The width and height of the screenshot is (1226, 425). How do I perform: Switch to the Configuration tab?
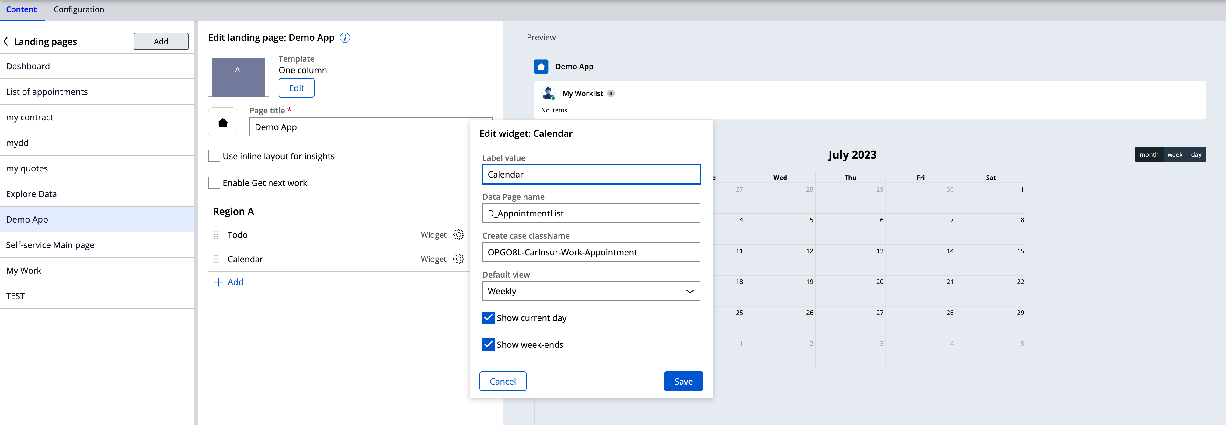78,9
